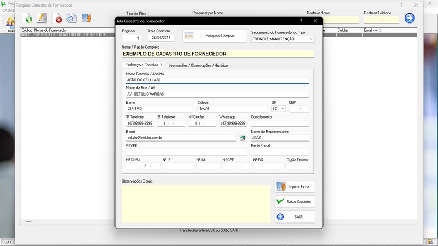
Task: Exit the dialog with the SAIR button
Action: (295, 217)
